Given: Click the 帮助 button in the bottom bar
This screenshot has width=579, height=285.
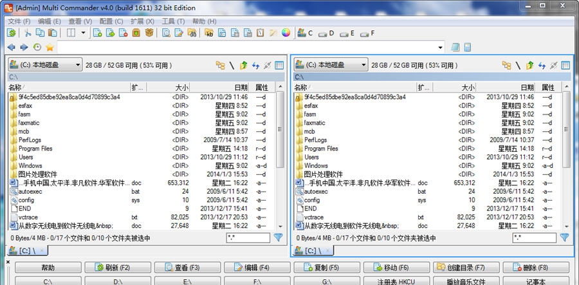Looking at the screenshot, I should click(x=48, y=267).
